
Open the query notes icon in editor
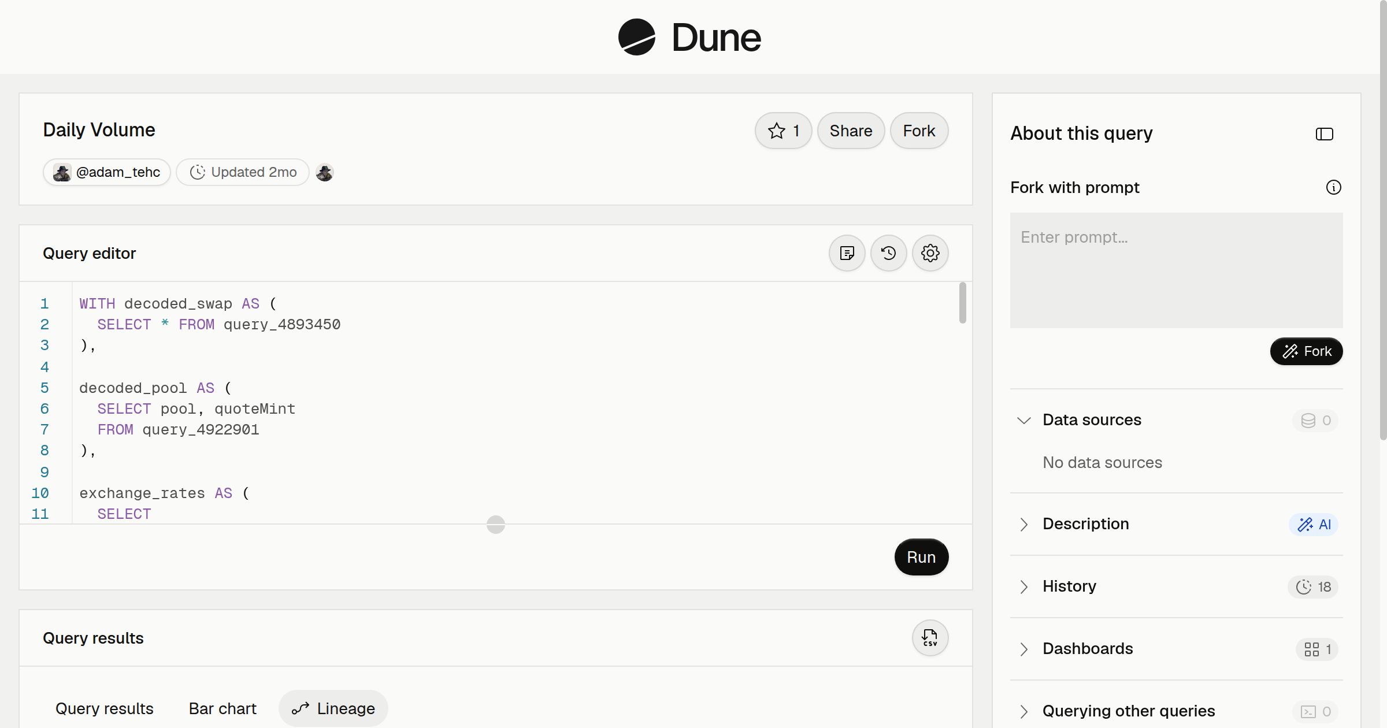[x=847, y=253]
